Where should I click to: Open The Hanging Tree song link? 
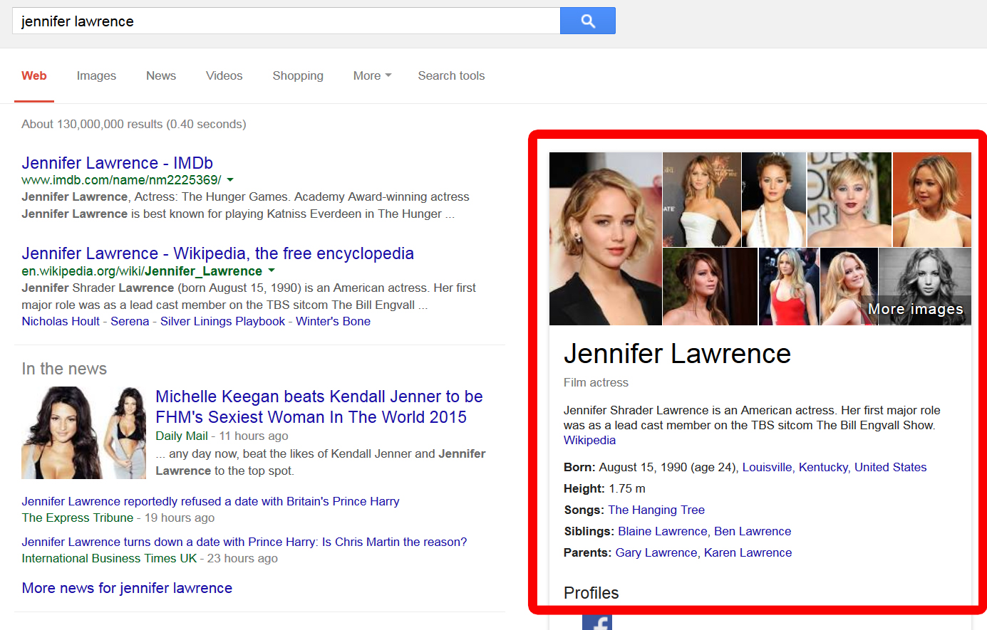click(x=656, y=510)
